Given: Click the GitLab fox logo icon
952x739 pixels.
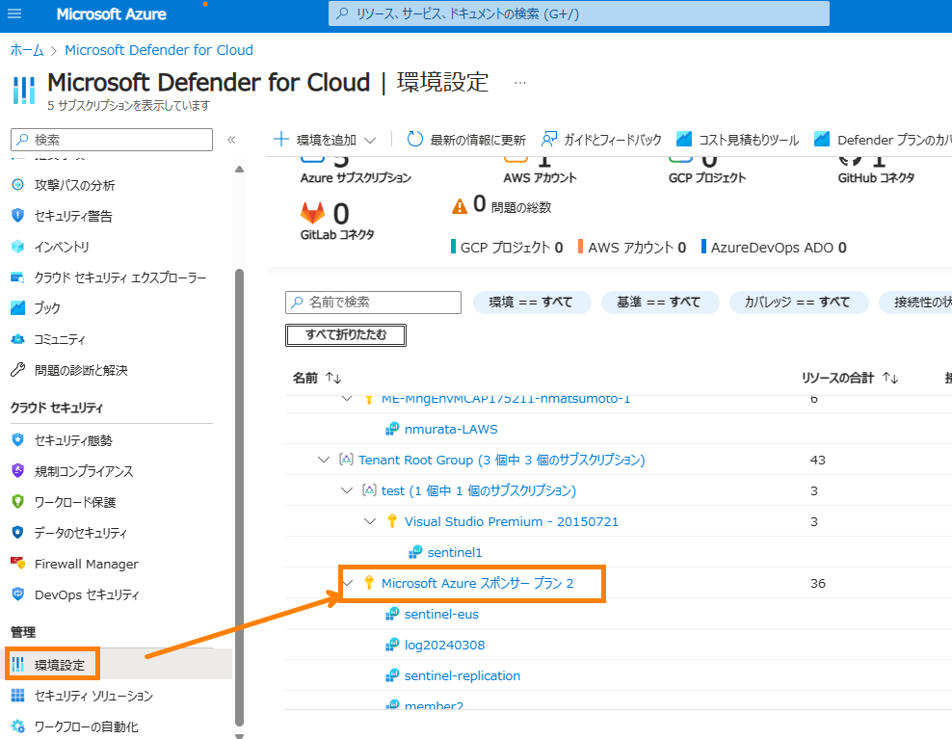Looking at the screenshot, I should pos(313,213).
